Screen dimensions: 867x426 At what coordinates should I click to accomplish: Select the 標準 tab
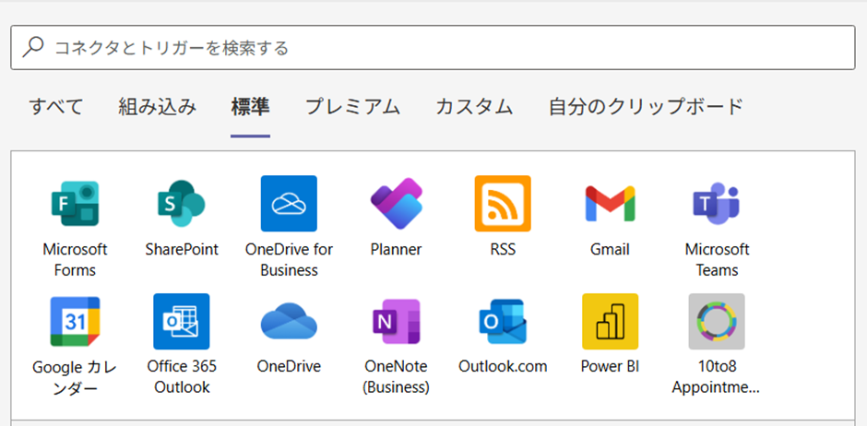coord(251,107)
